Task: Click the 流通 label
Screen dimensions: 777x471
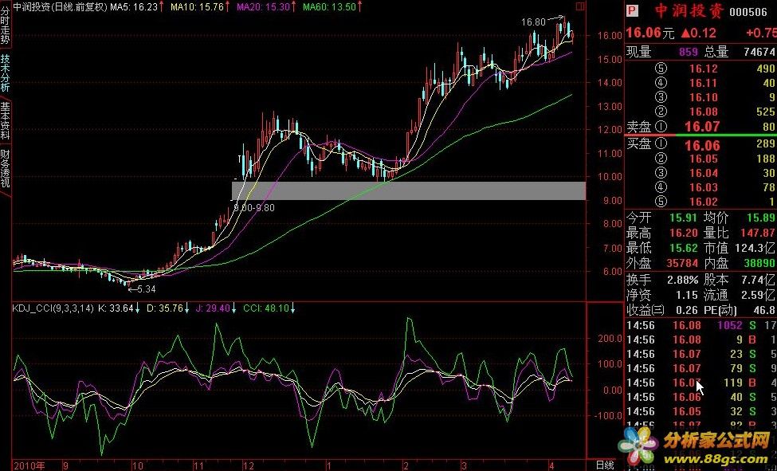Action: [x=716, y=295]
